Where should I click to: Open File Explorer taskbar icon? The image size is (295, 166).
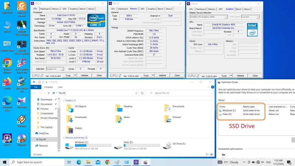point(88,162)
